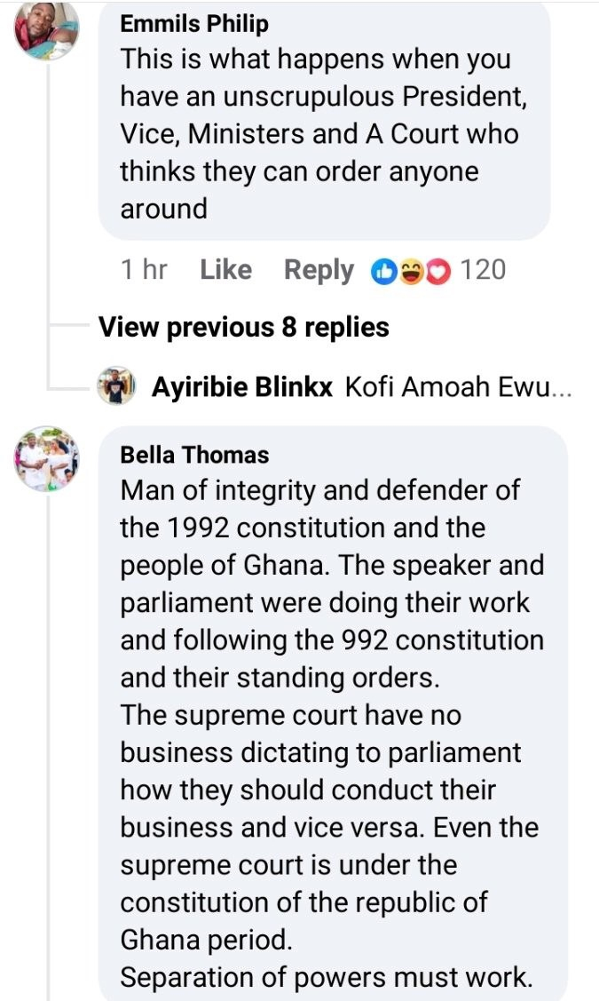
Task: Expand truncated reply at the ellipsis
Action: 562,388
